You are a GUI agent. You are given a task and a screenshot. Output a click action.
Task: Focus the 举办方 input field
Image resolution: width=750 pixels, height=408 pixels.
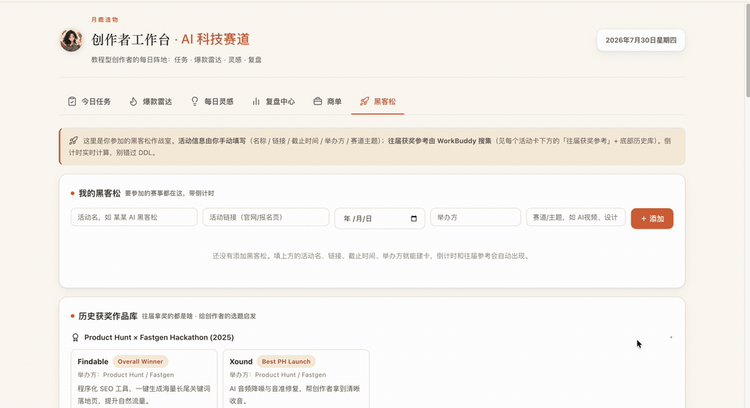click(x=476, y=217)
